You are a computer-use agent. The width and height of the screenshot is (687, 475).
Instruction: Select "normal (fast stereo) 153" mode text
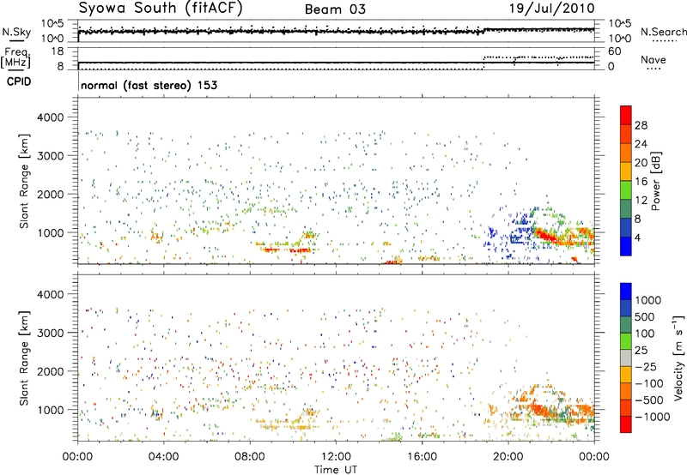149,85
